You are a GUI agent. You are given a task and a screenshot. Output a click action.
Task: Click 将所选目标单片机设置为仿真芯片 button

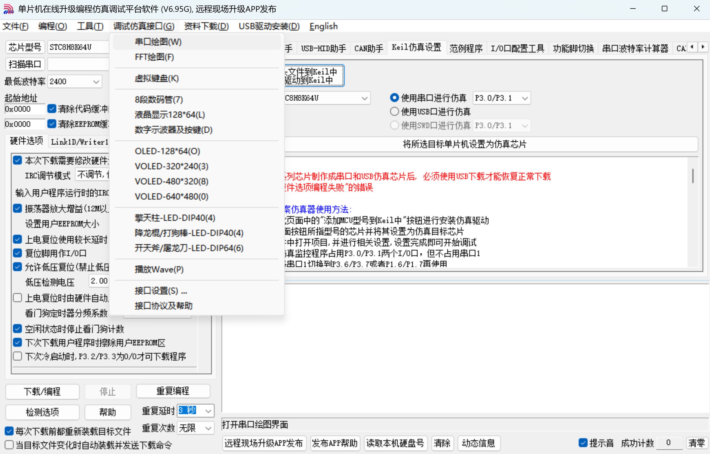[x=464, y=144]
